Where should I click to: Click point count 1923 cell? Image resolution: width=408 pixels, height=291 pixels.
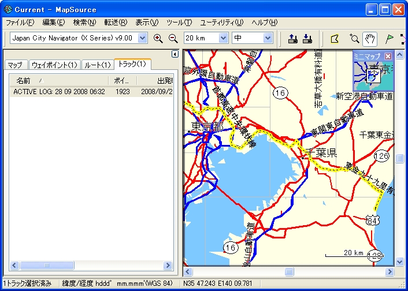pos(123,92)
